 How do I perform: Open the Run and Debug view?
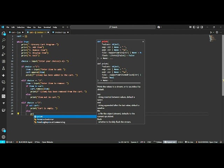pos(3,54)
